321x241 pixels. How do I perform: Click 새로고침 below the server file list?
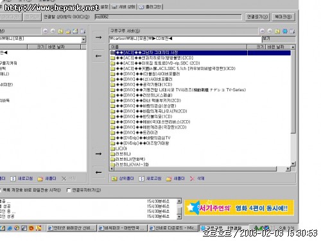[x=150, y=179]
